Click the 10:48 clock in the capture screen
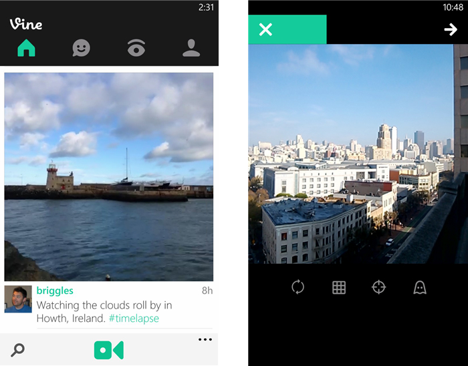Viewport: 468px width, 366px height. tap(453, 7)
